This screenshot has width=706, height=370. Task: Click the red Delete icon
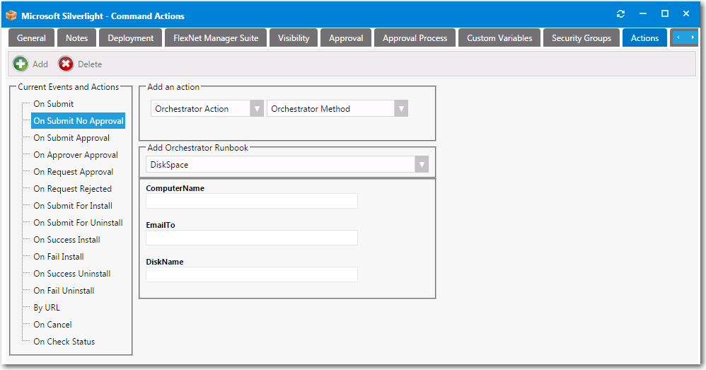point(66,64)
